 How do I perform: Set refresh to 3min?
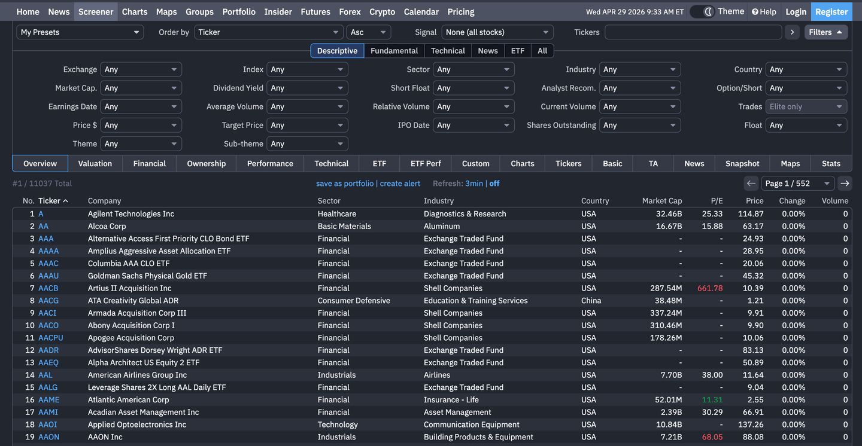(x=474, y=184)
